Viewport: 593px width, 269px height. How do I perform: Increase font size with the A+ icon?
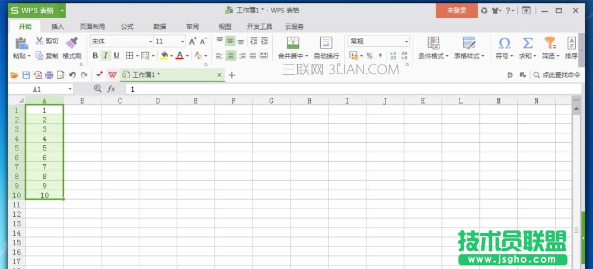[193, 41]
